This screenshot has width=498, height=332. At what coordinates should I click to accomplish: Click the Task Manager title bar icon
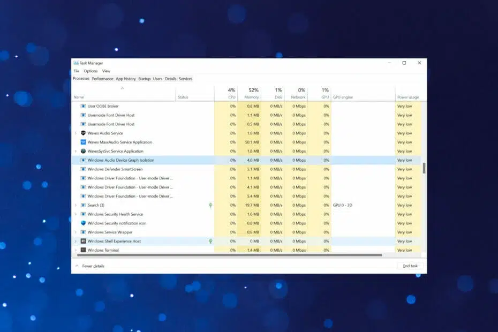point(76,63)
